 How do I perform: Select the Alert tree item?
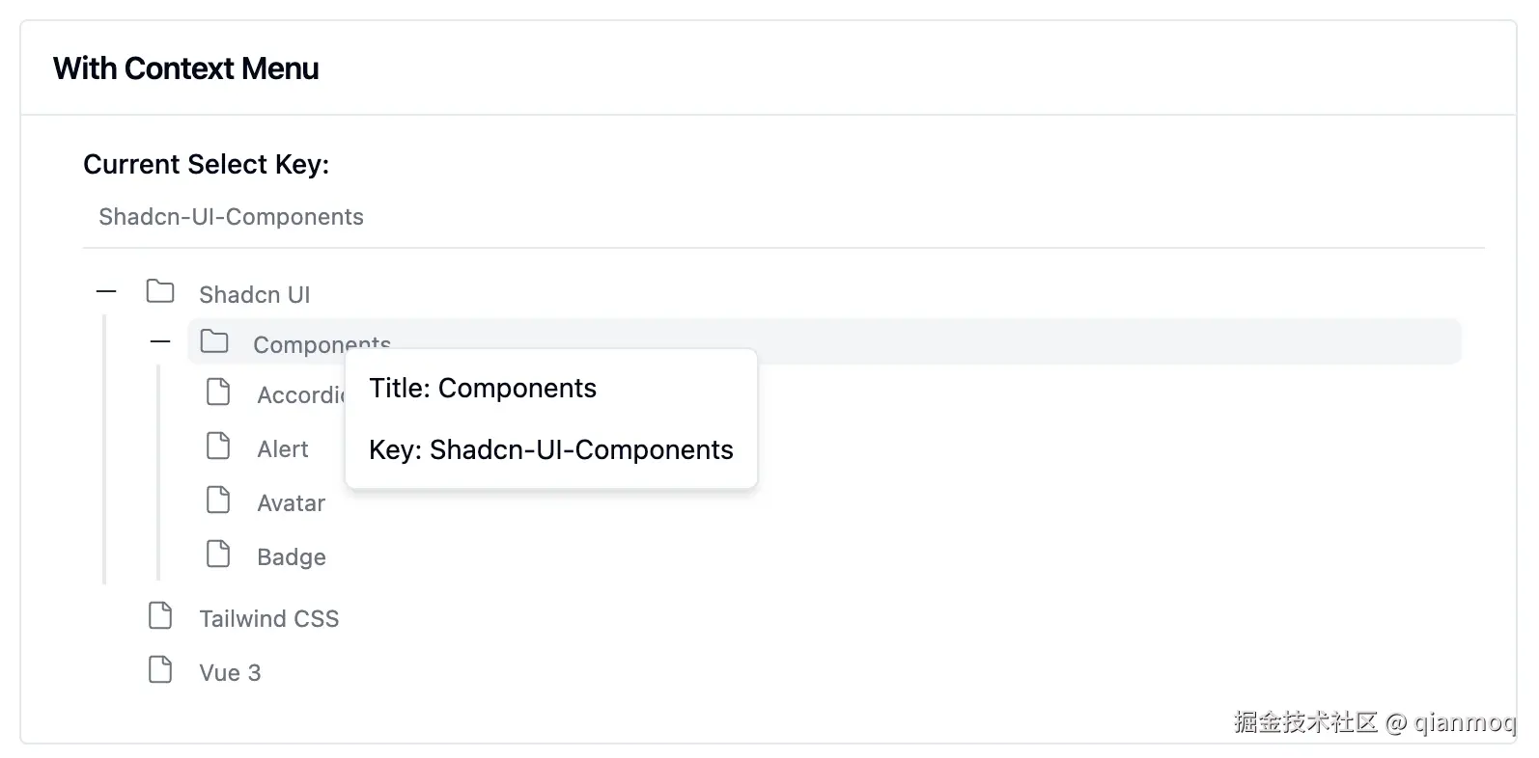(282, 449)
